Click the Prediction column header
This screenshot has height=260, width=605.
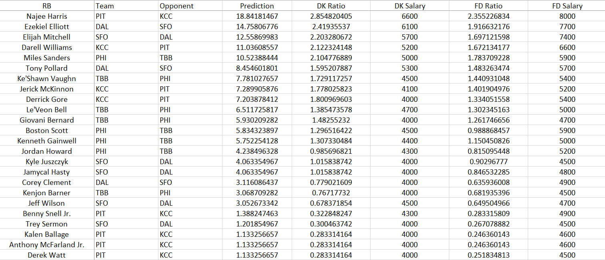pos(257,6)
